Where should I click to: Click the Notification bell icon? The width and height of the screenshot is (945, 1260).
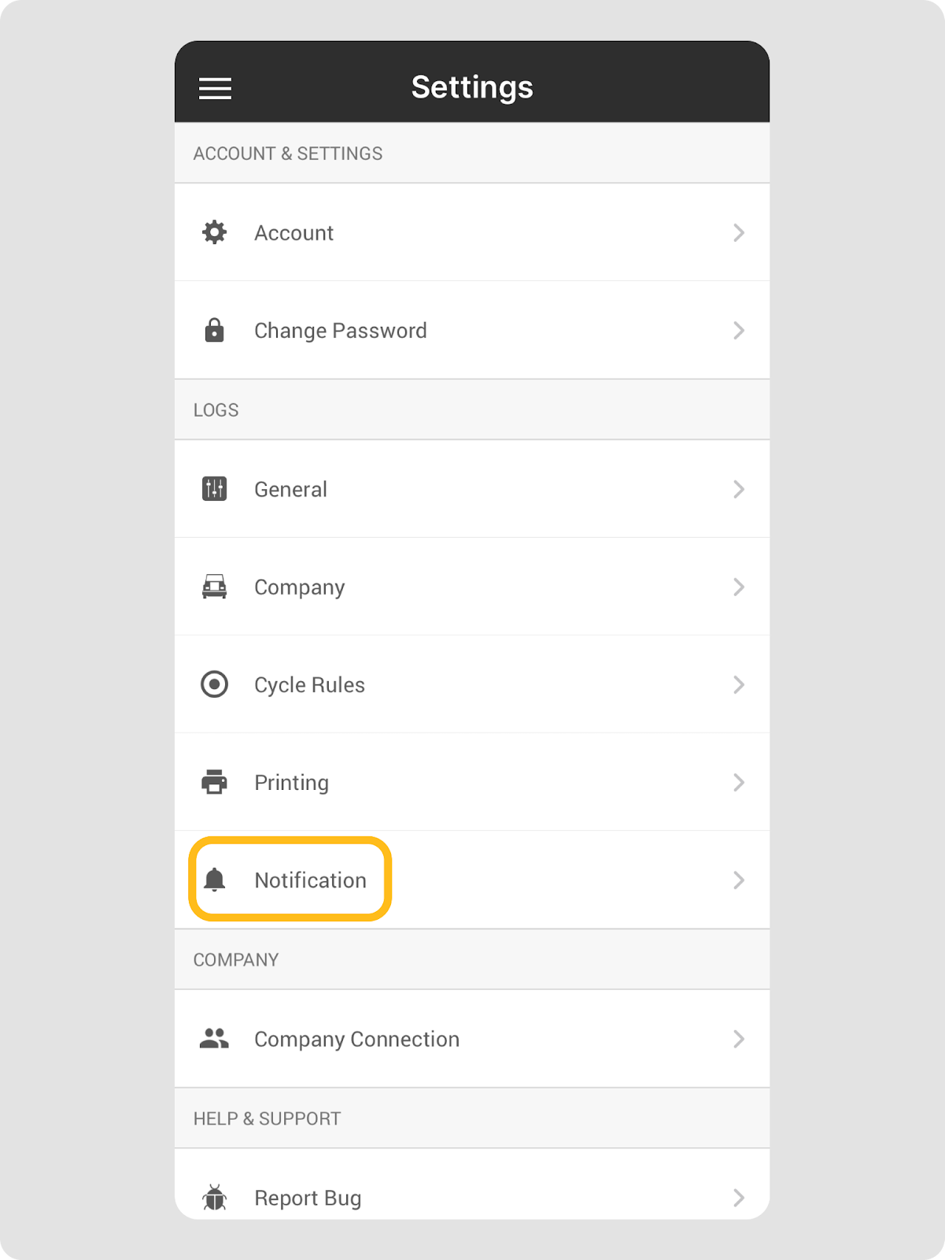[214, 880]
